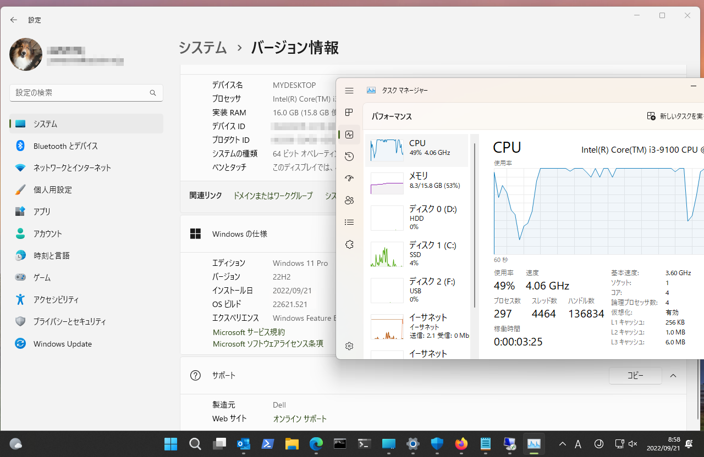Click the 設定の検索 search box
Viewport: 704px width, 457px height.
coord(80,93)
